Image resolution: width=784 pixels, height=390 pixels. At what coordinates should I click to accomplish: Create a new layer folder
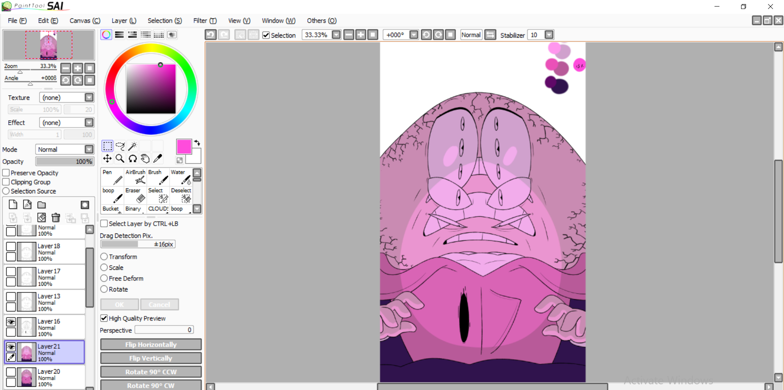point(42,205)
